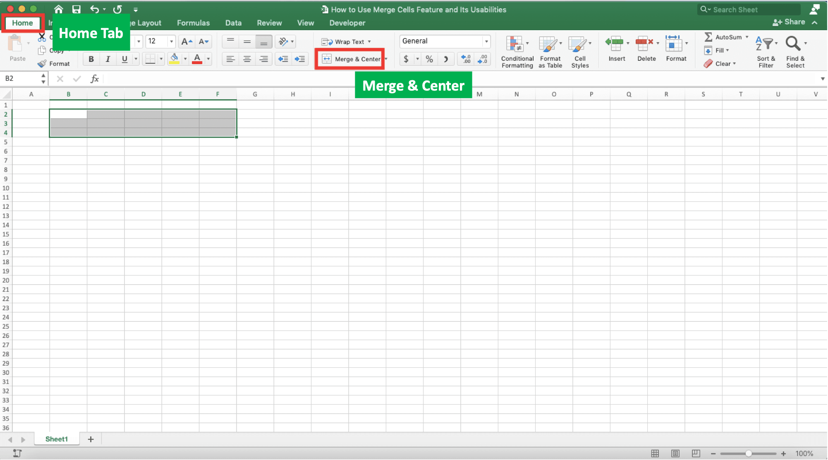
Task: Switch to the Developer tab
Action: (x=347, y=23)
